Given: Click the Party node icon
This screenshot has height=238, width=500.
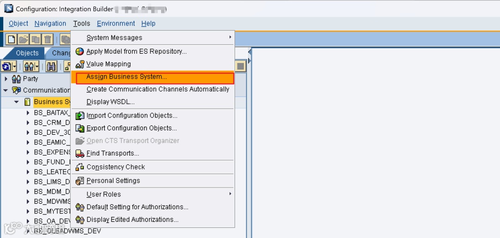Looking at the screenshot, I should coord(16,79).
